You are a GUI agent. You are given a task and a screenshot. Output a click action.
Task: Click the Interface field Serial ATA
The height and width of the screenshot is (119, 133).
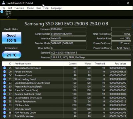coord(68,39)
